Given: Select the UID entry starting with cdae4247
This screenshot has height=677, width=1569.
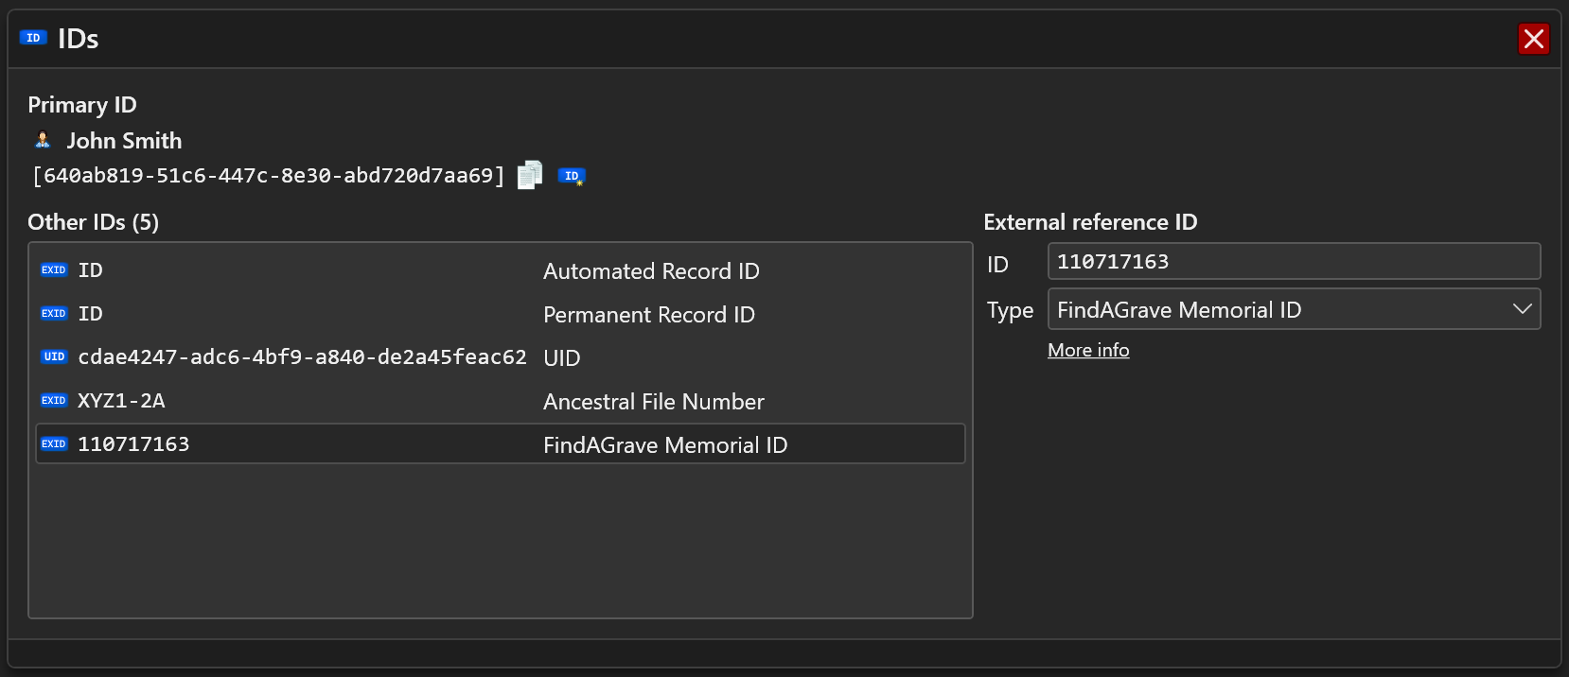Looking at the screenshot, I should point(302,357).
